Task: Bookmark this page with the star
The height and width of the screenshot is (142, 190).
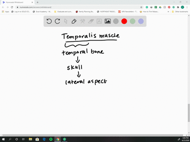Action: (141, 7)
